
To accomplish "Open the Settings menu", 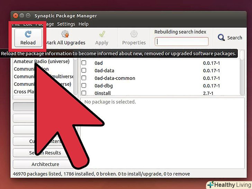I will [66, 24].
